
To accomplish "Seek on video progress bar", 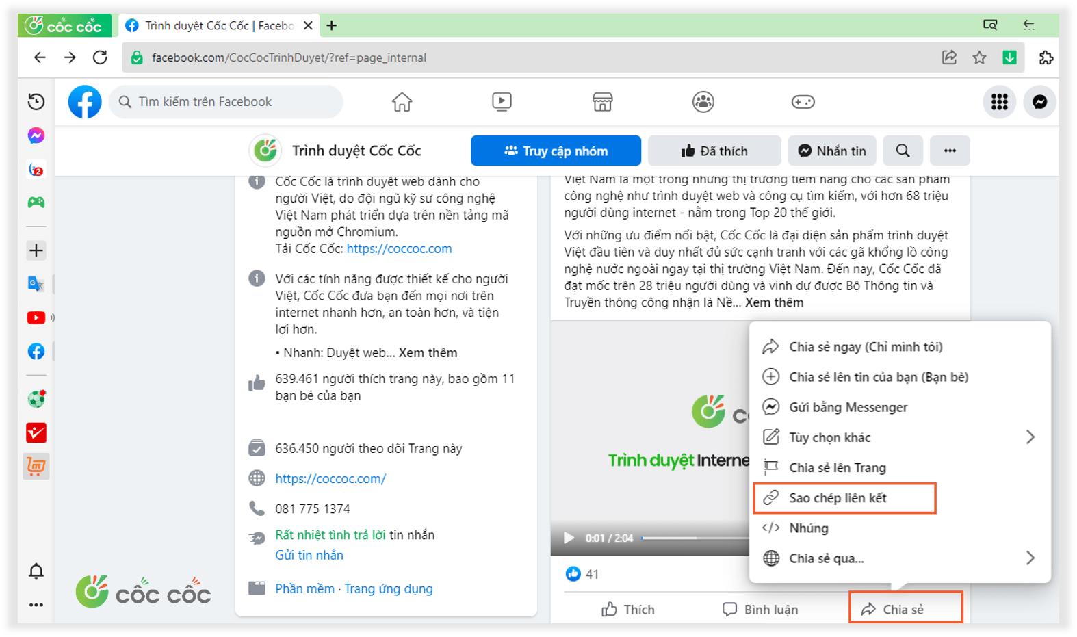I will click(x=695, y=538).
